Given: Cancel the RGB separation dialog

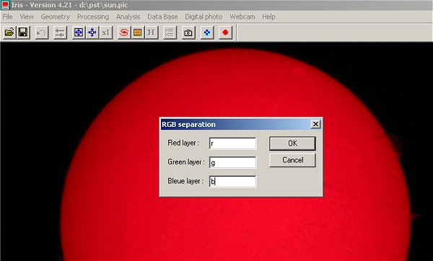Looking at the screenshot, I should (x=292, y=160).
